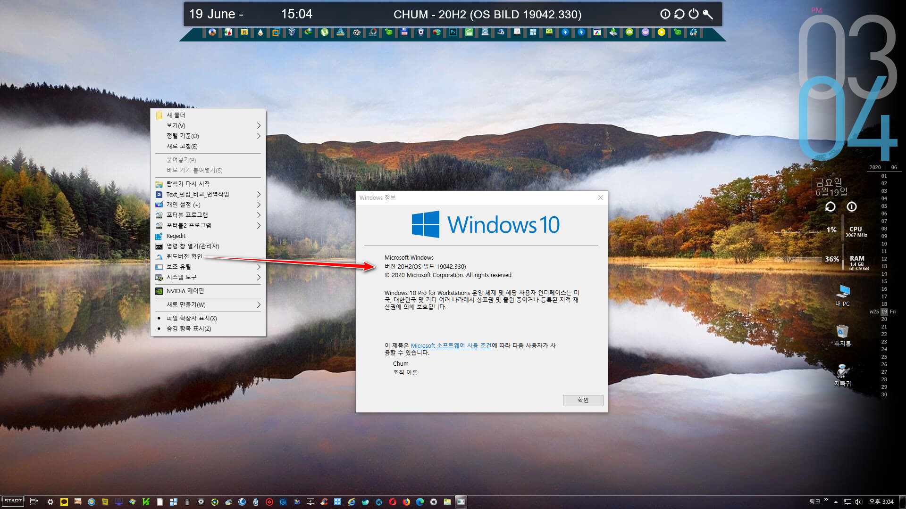Click the network icon in system tray
Viewport: 906px width, 509px height.
(x=847, y=501)
